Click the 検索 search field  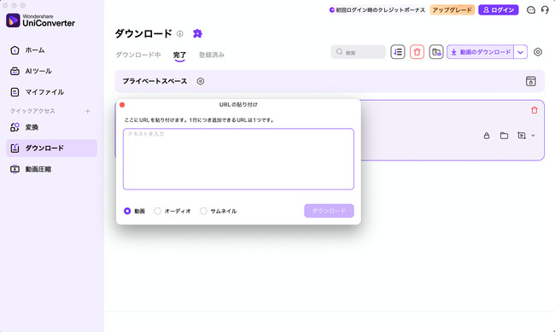click(x=358, y=52)
